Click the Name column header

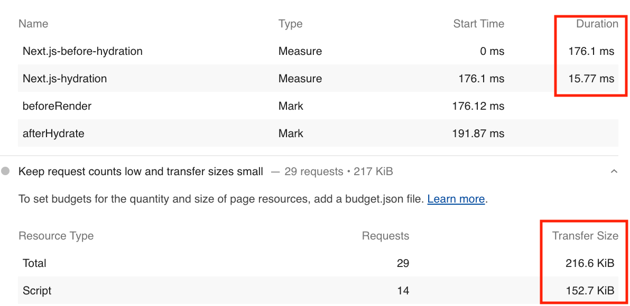point(33,24)
